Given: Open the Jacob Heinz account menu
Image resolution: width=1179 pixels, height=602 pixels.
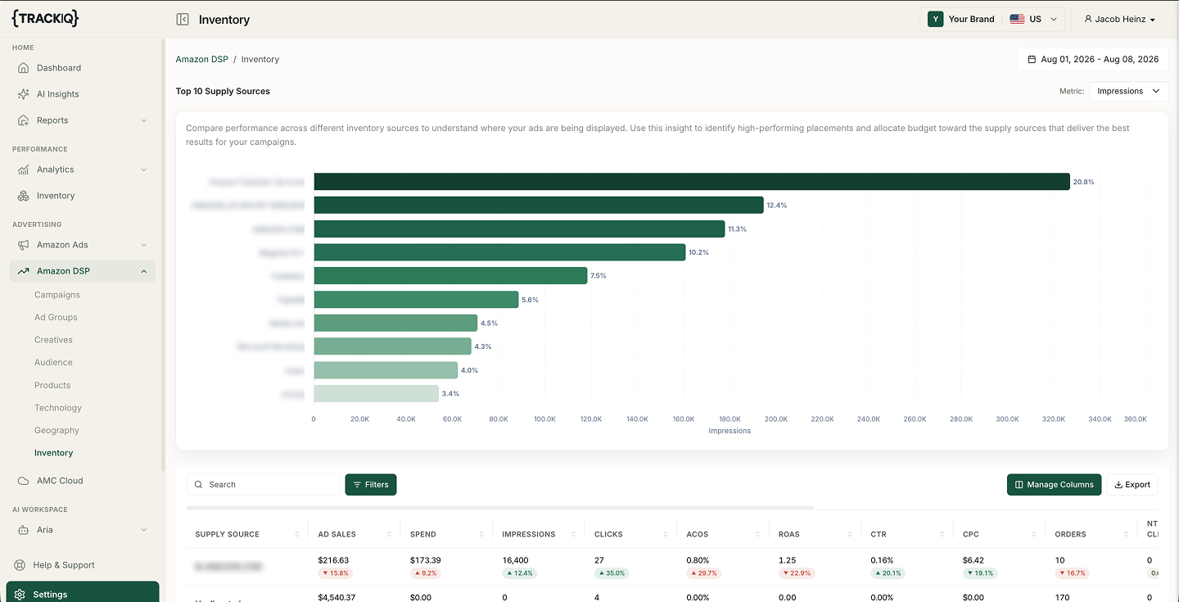Looking at the screenshot, I should [x=1119, y=19].
